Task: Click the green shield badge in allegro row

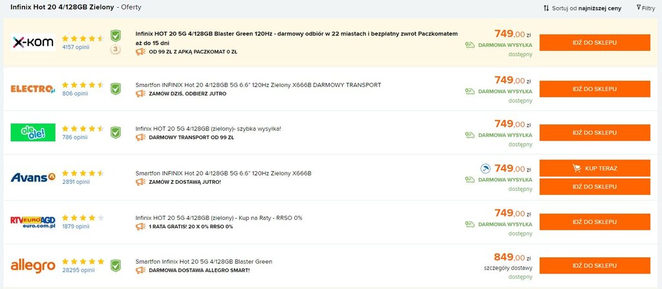Action: click(x=116, y=266)
